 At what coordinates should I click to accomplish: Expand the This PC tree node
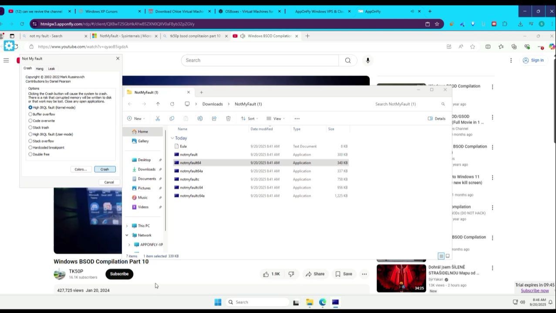click(127, 226)
